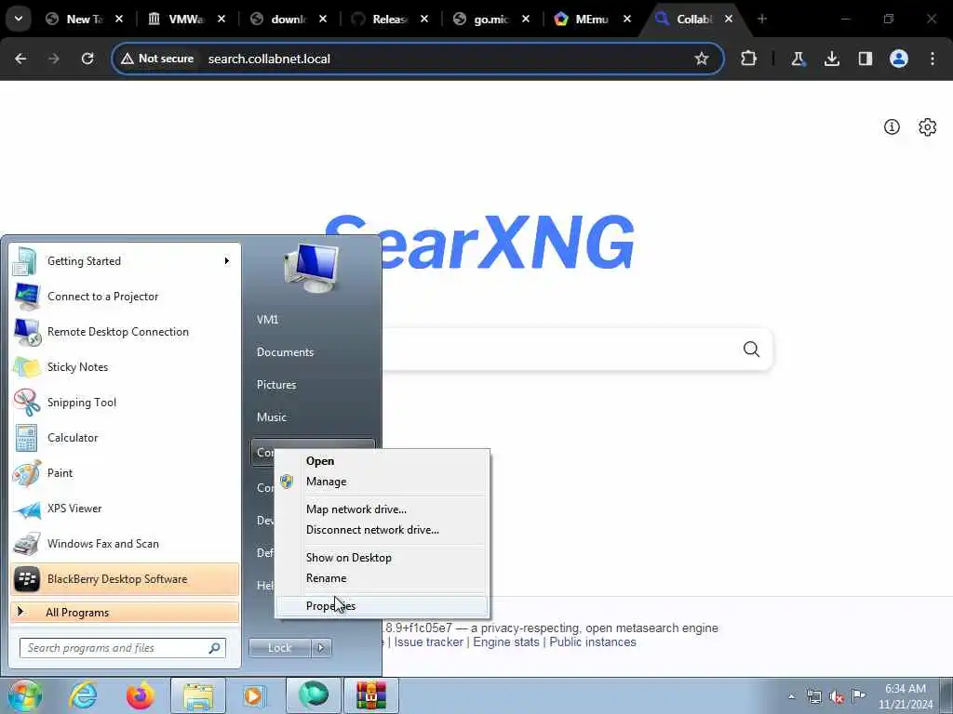Switch to the go.mic browser tab
Viewport: 953px width, 714px height.
pos(491,20)
